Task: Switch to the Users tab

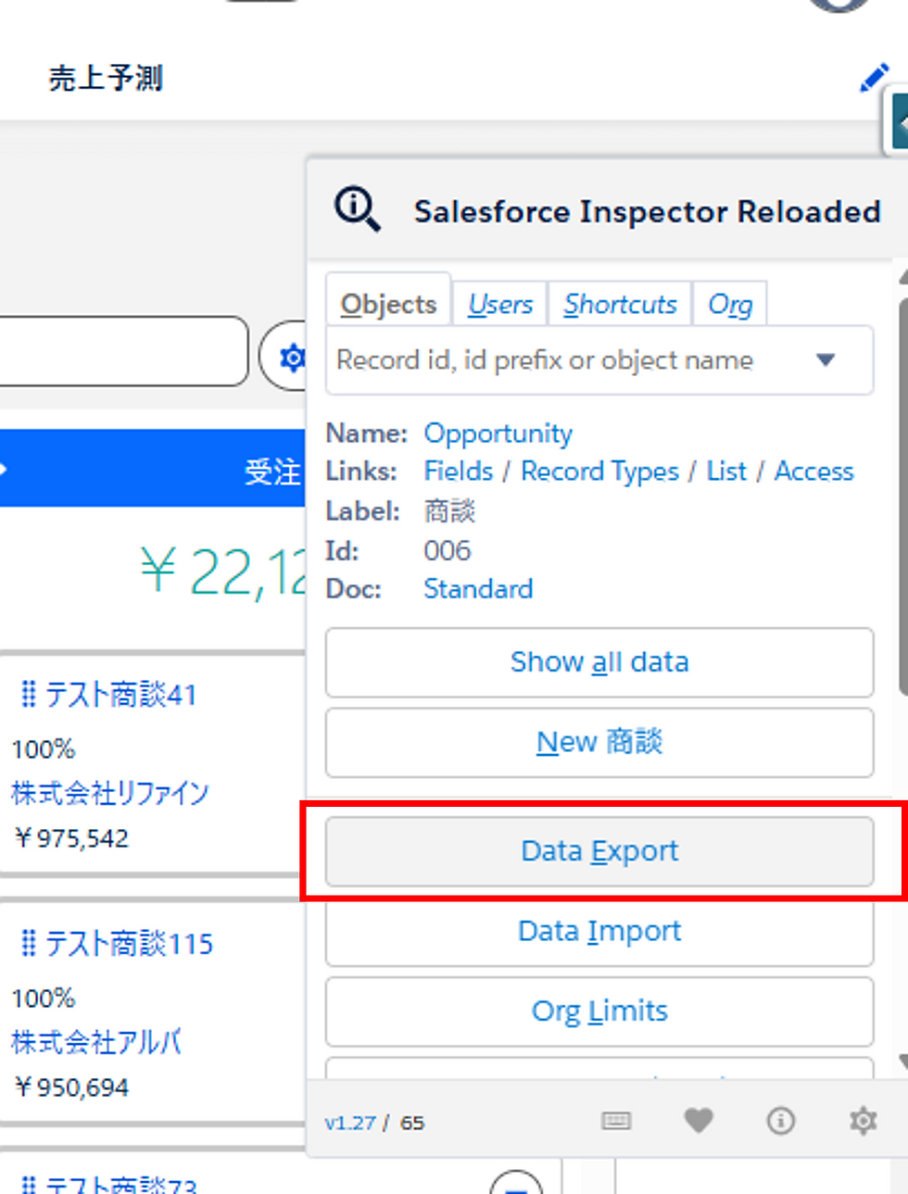Action: (500, 304)
